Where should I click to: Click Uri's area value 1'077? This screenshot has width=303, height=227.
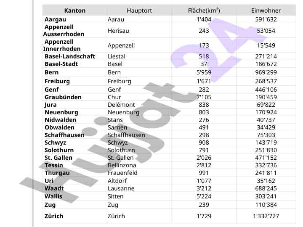point(204,181)
